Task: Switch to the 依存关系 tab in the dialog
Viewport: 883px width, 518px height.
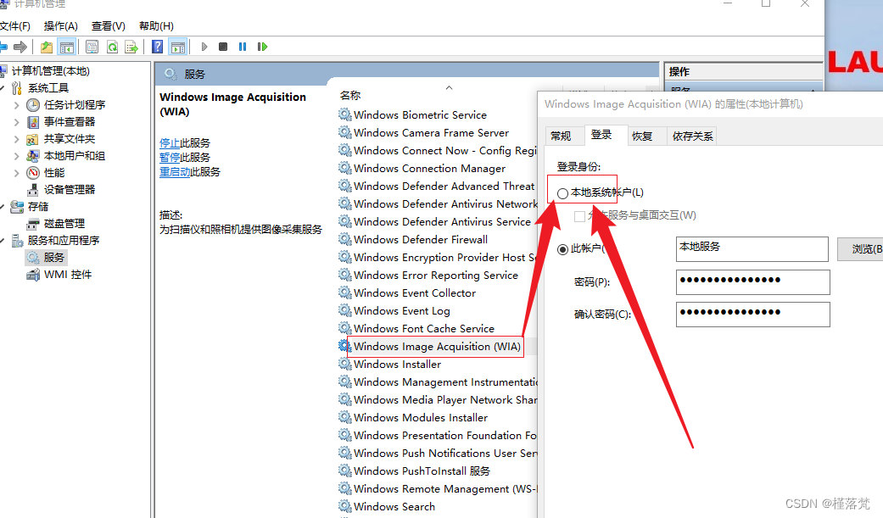Action: [692, 136]
